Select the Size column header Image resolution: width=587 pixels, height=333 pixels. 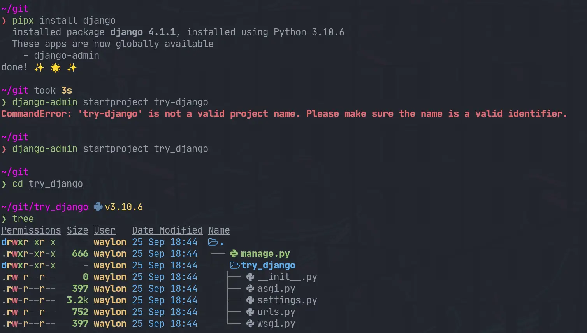tap(77, 230)
